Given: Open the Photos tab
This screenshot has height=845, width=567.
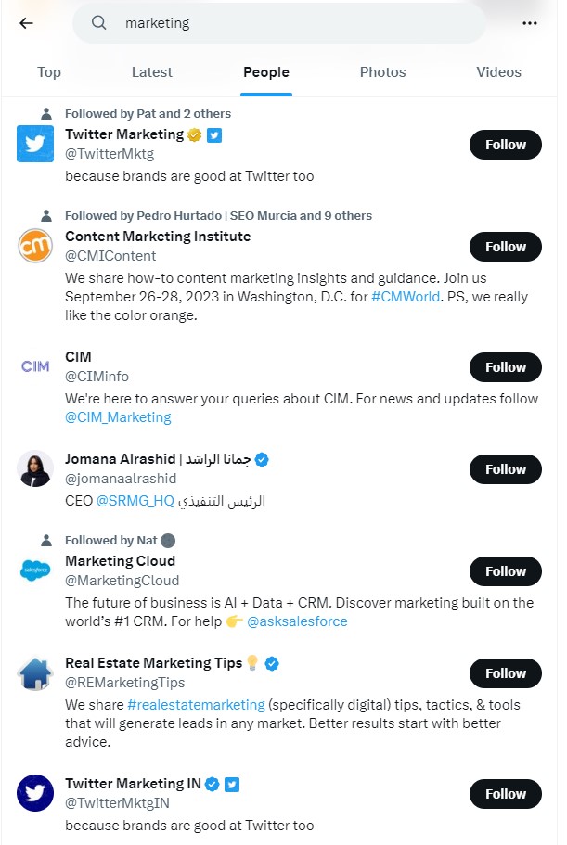Looking at the screenshot, I should [382, 71].
